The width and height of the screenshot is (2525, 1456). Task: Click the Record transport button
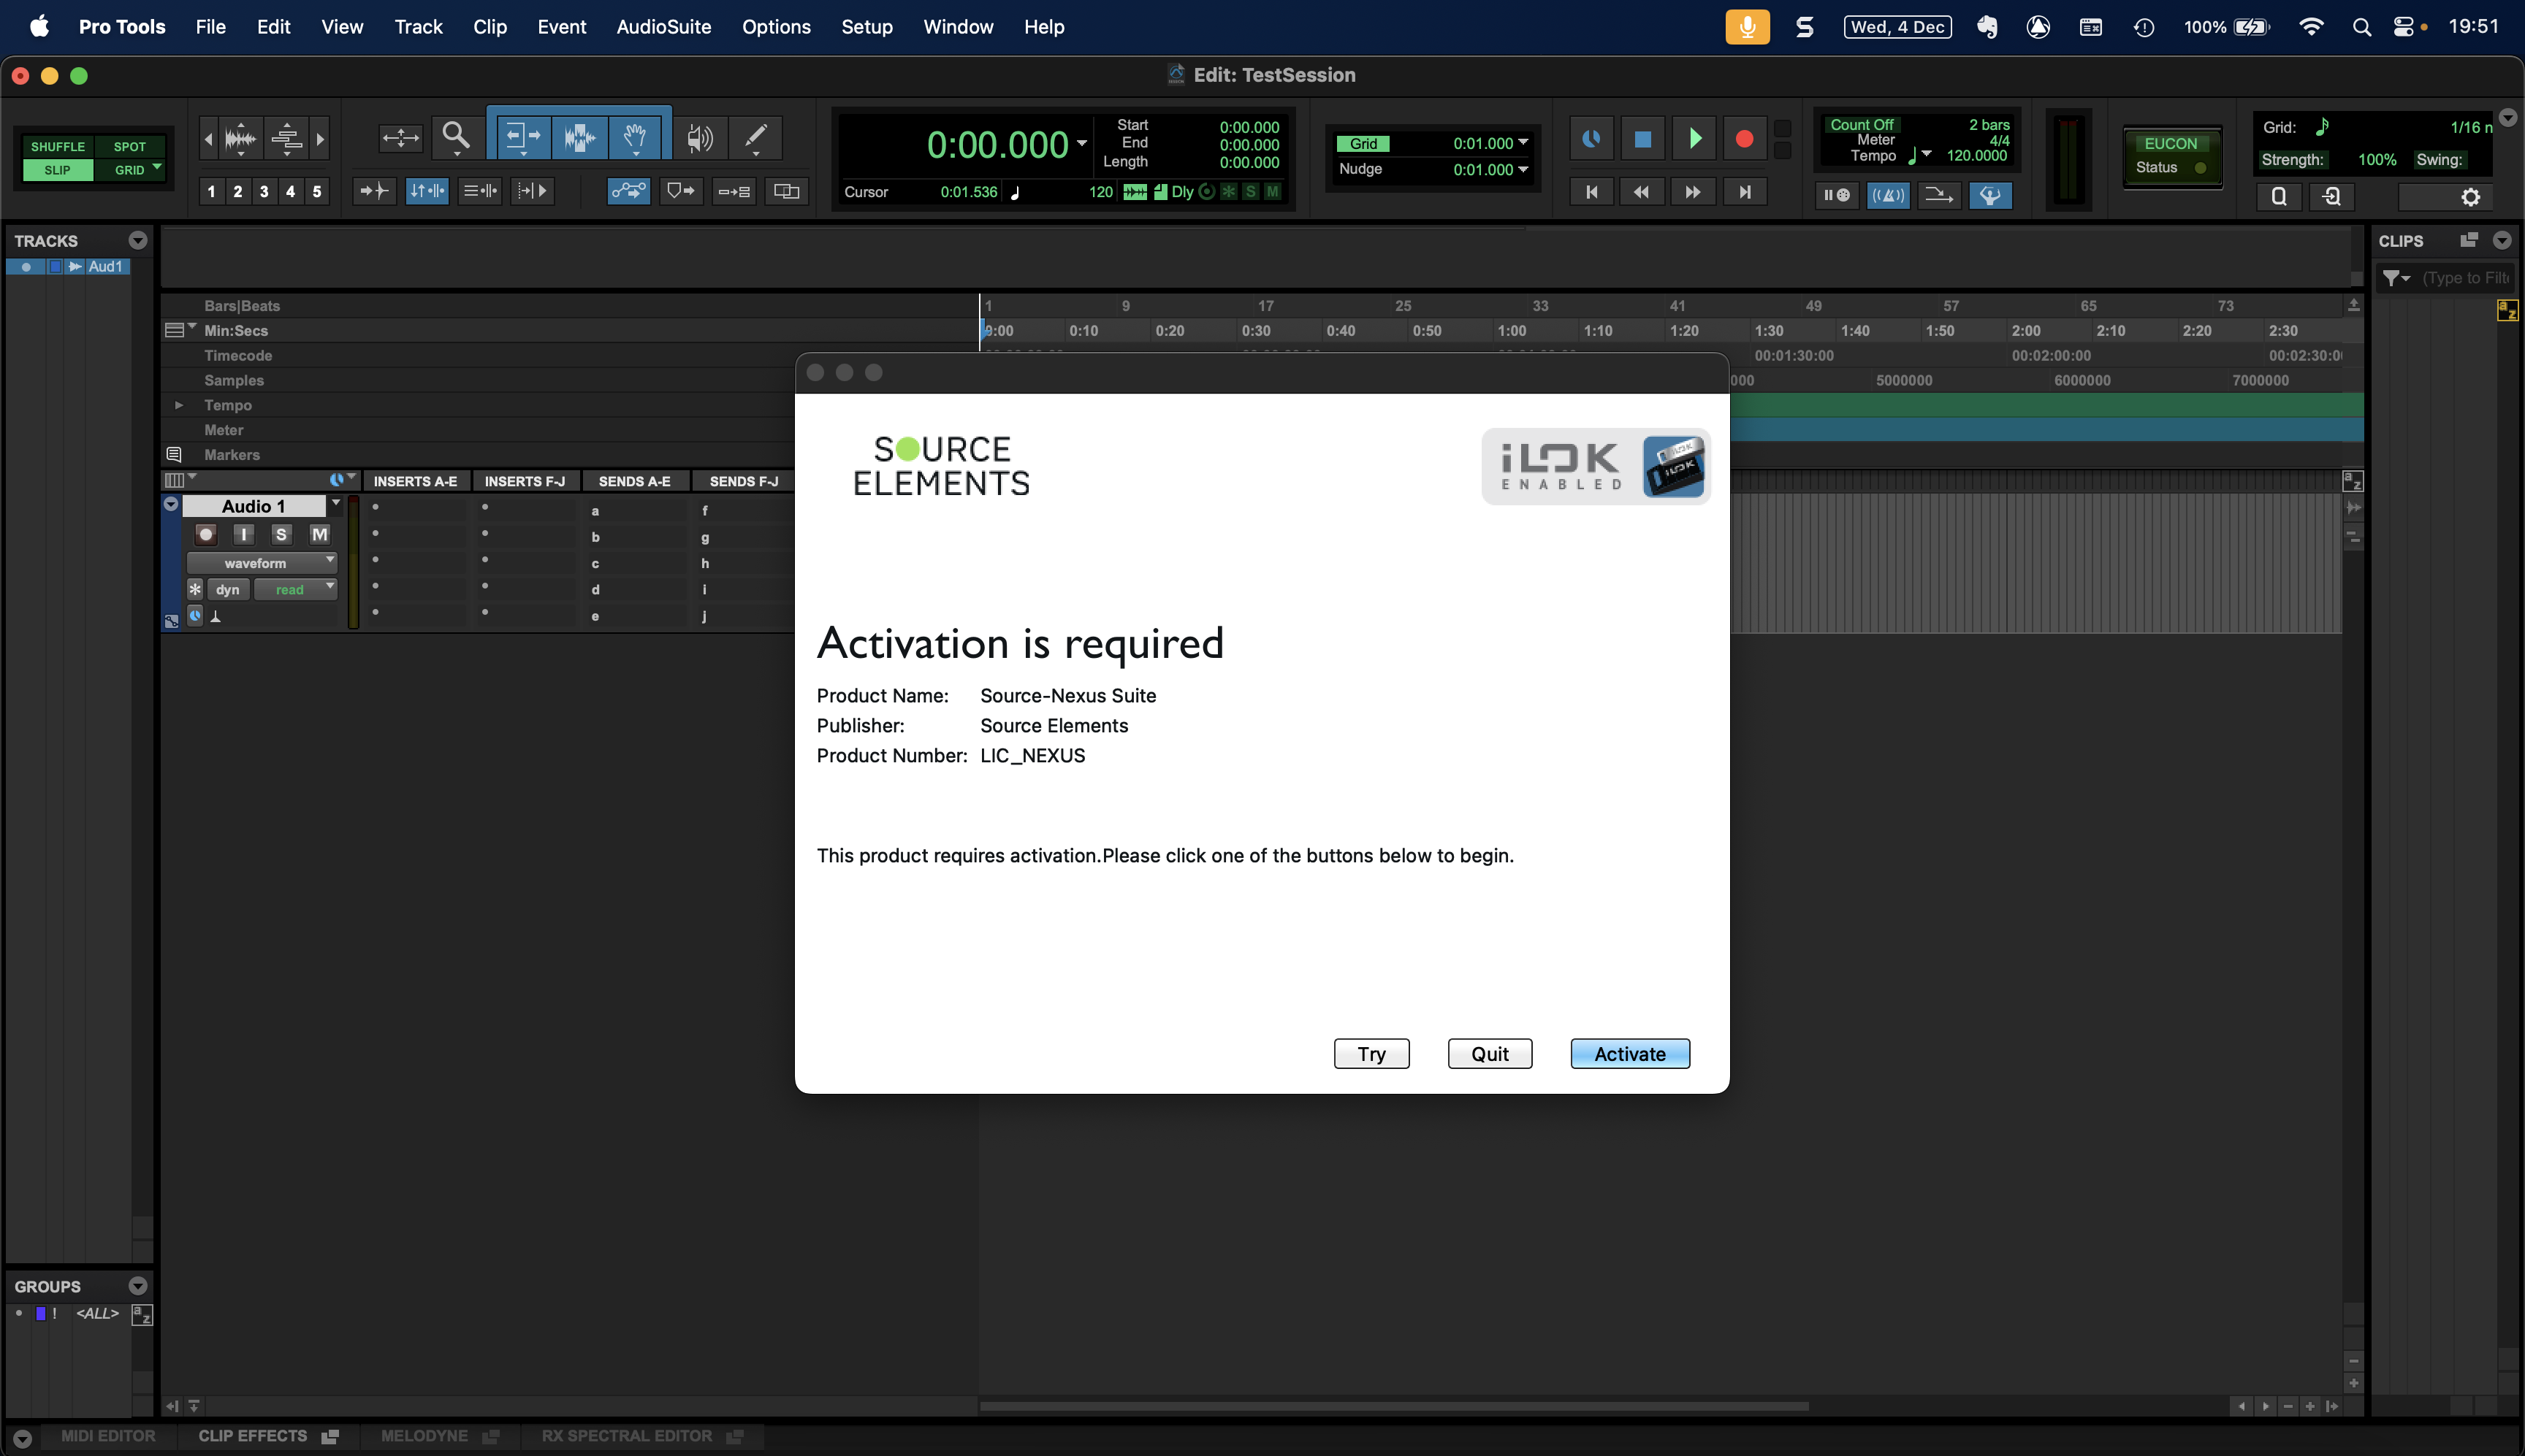click(x=1744, y=139)
